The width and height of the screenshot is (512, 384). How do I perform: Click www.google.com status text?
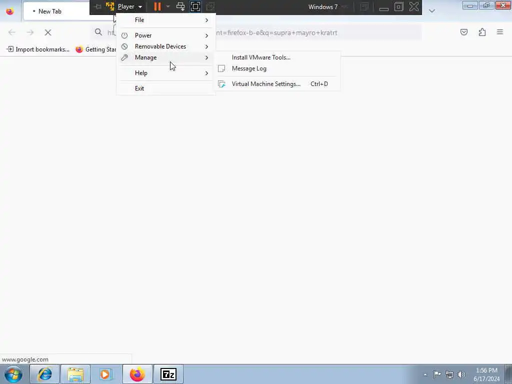pos(25,359)
